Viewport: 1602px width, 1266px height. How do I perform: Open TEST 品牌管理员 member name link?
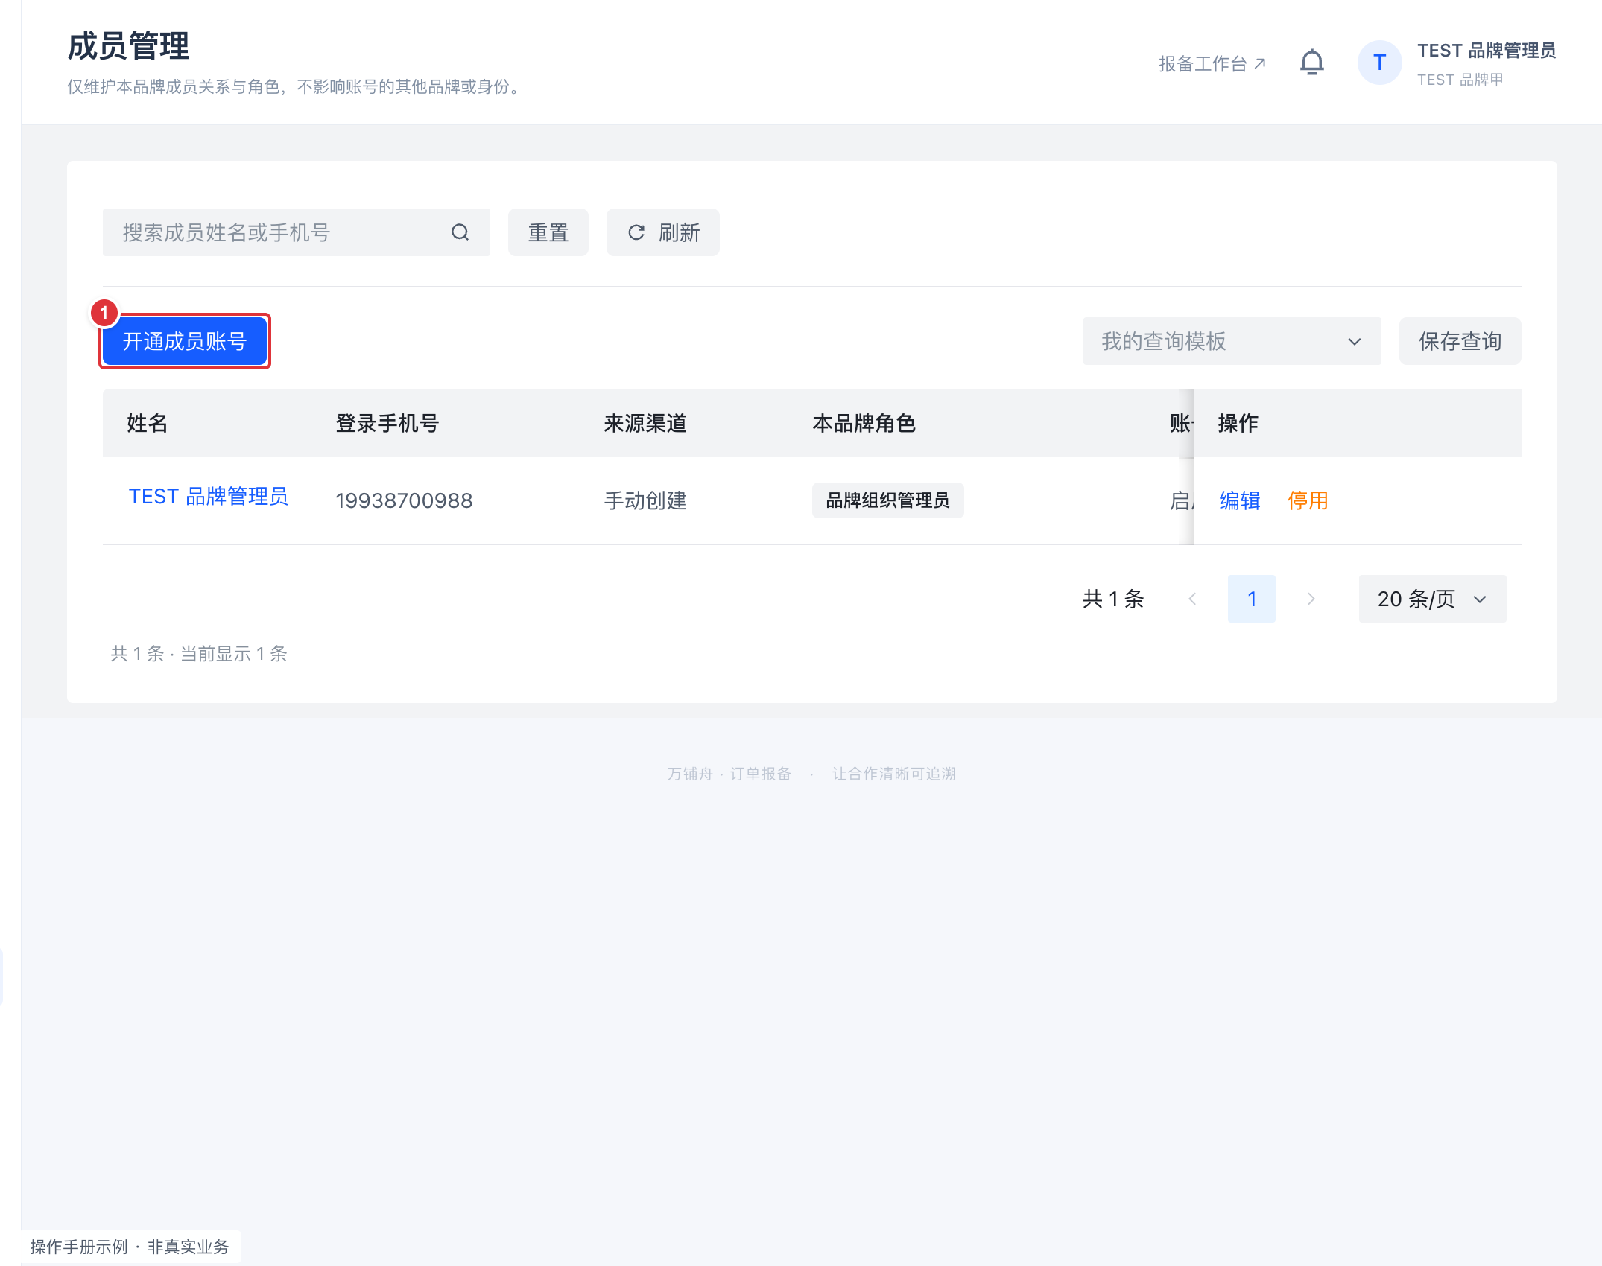point(209,497)
